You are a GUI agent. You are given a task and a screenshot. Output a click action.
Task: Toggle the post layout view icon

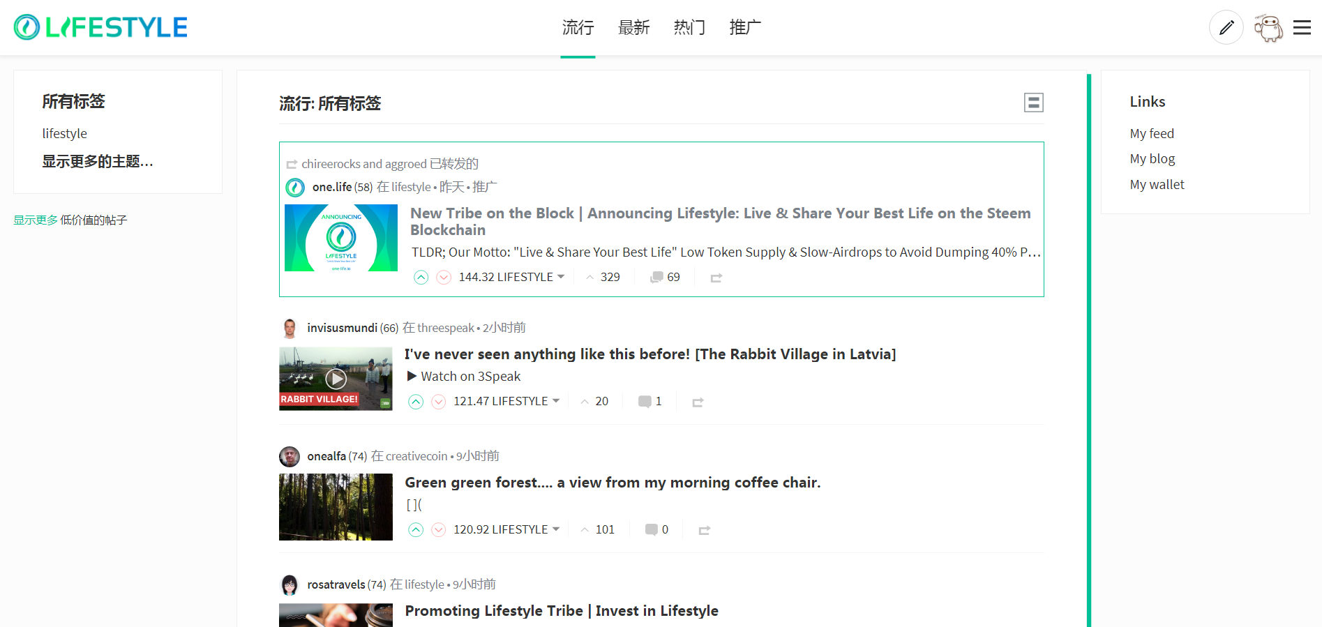tap(1033, 103)
